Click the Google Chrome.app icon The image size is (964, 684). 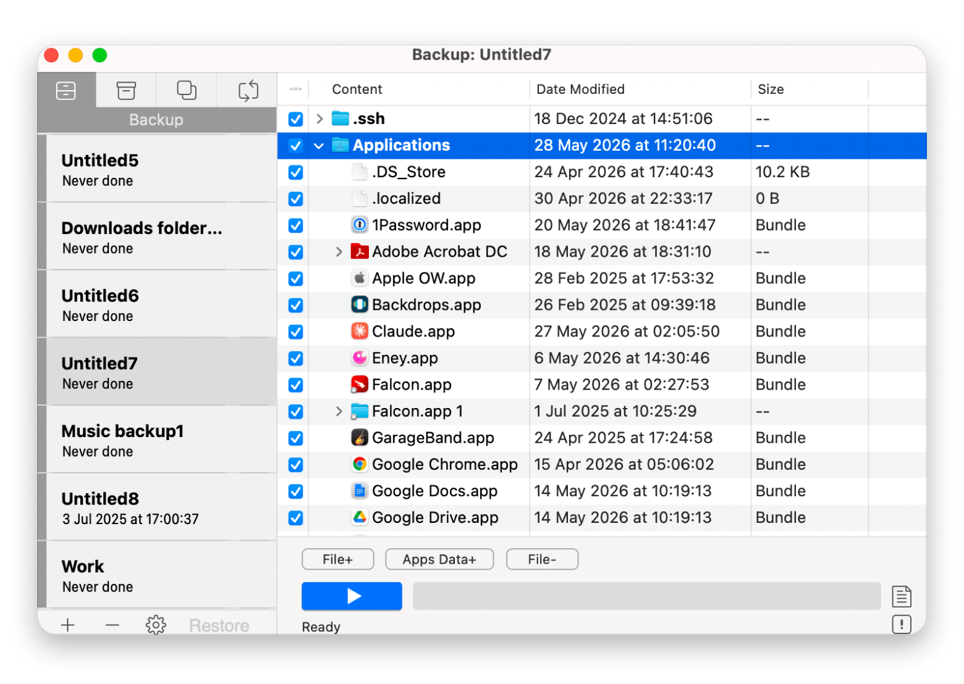tap(360, 464)
